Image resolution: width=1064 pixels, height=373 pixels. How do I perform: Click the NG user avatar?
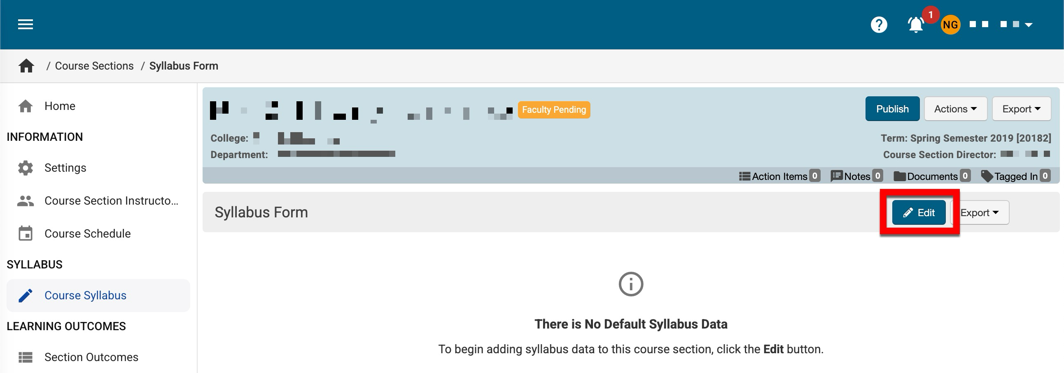(950, 25)
